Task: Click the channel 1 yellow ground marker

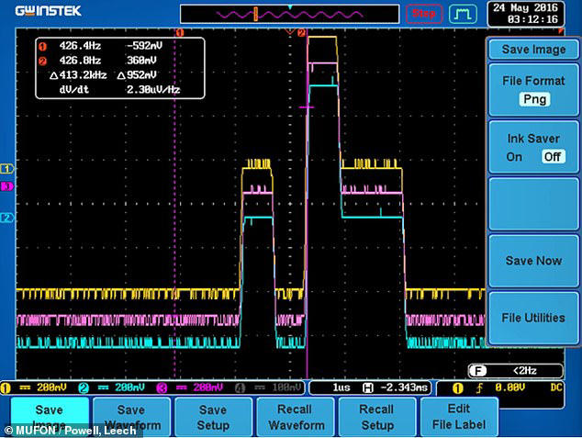Action: tap(6, 169)
